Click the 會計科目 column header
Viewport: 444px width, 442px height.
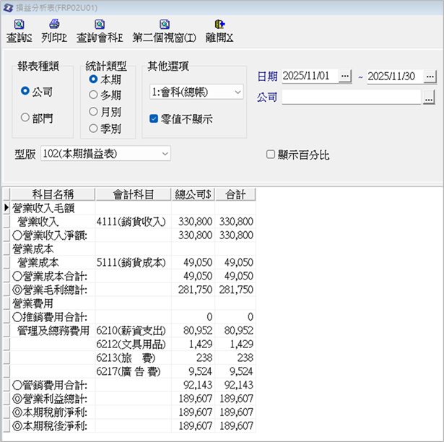click(x=134, y=194)
